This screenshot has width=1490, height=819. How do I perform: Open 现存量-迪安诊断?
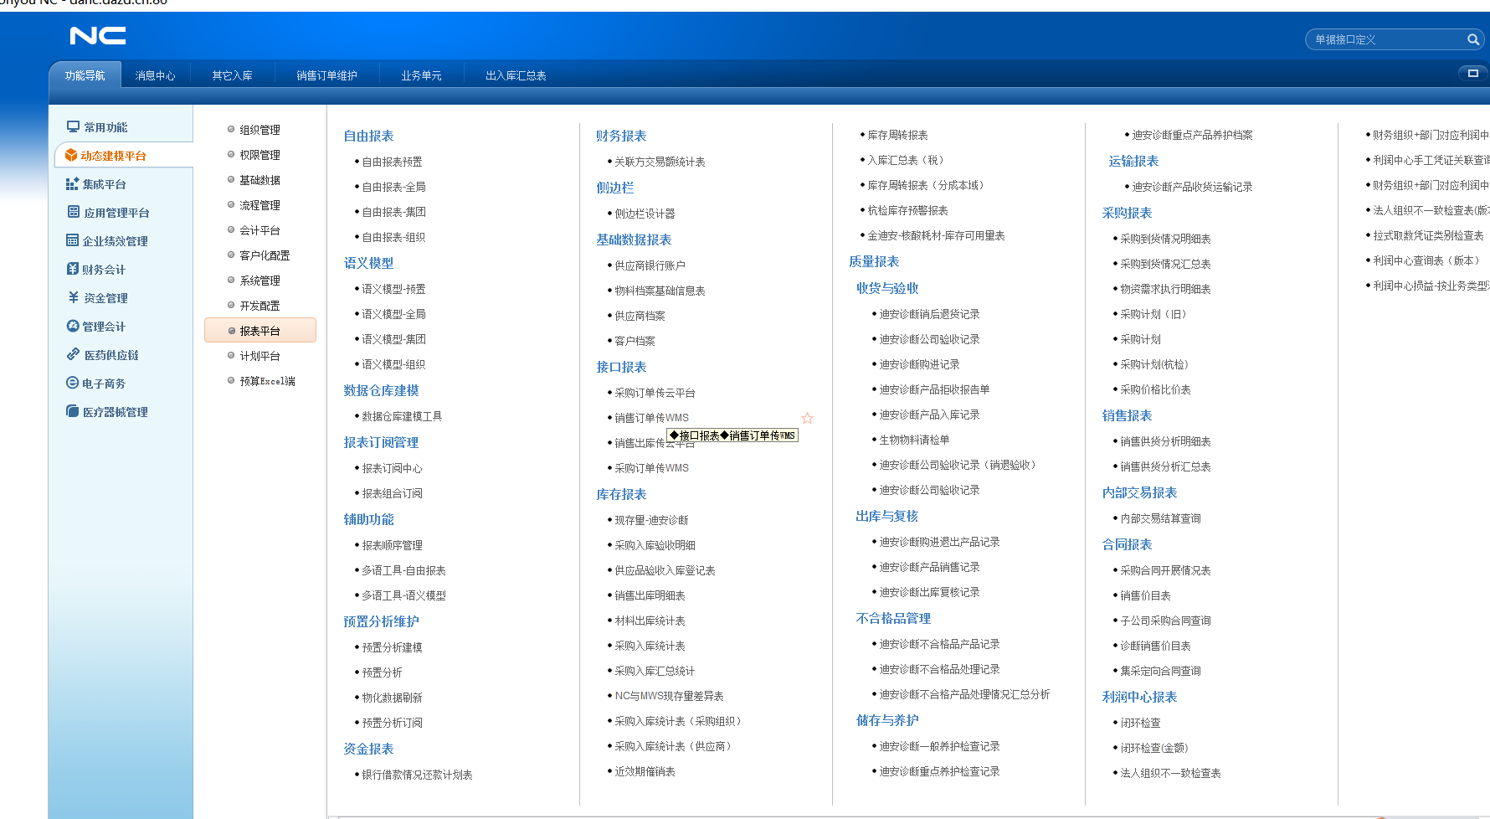(x=651, y=520)
